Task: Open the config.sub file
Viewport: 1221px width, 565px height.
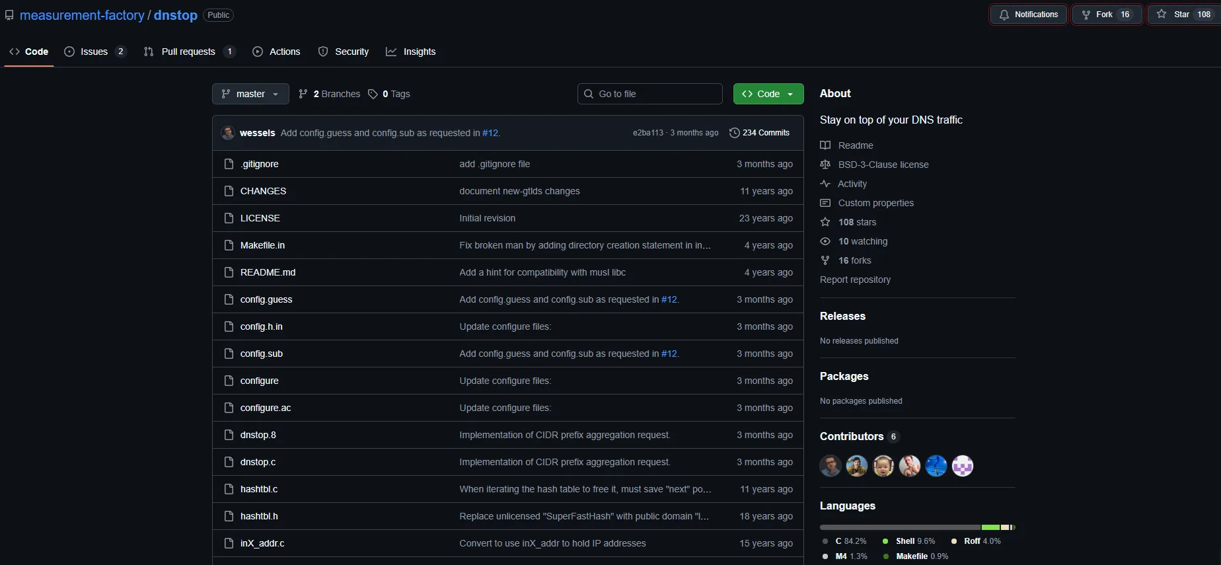Action: tap(262, 354)
